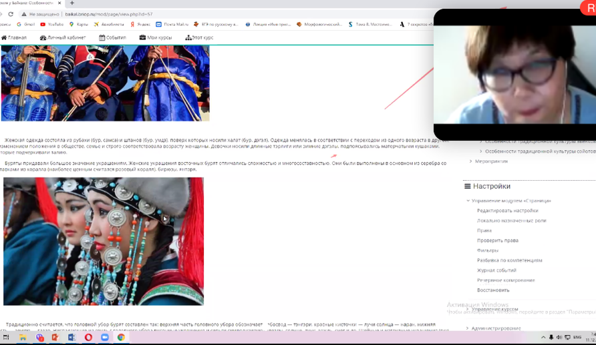Go to Главная in the site menu
This screenshot has width=596, height=345.
tap(14, 37)
